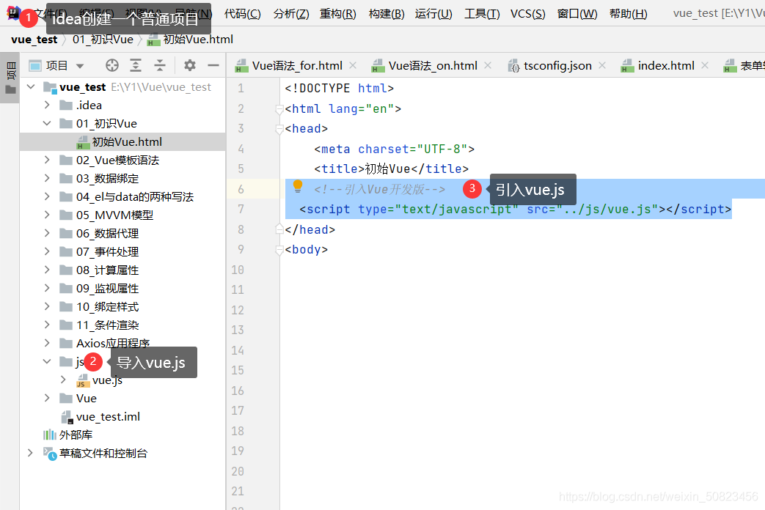Click the collapse all icon in project panel
Image resolution: width=765 pixels, height=510 pixels.
click(x=160, y=65)
